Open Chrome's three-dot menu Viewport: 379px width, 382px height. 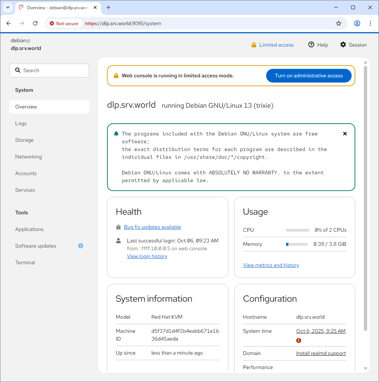coord(370,23)
